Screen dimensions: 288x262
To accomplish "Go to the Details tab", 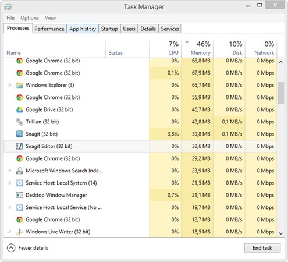I will tap(148, 29).
